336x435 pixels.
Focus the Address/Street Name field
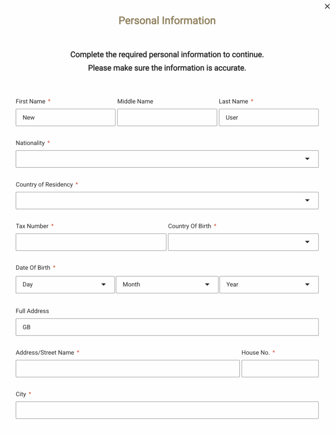[x=127, y=369]
